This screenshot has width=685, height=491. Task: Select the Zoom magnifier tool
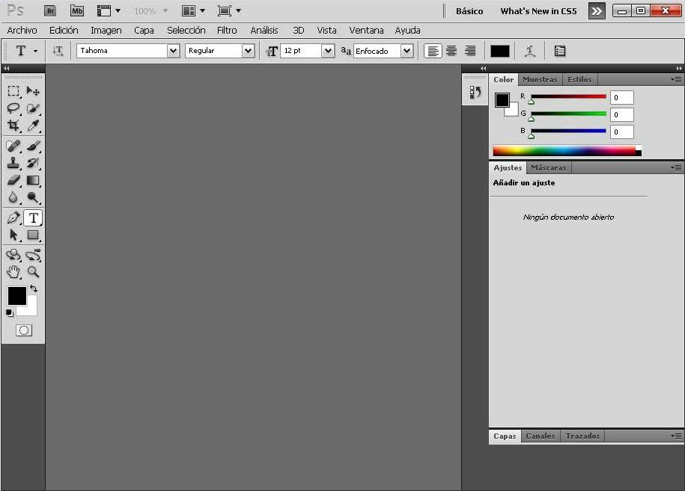[x=33, y=272]
